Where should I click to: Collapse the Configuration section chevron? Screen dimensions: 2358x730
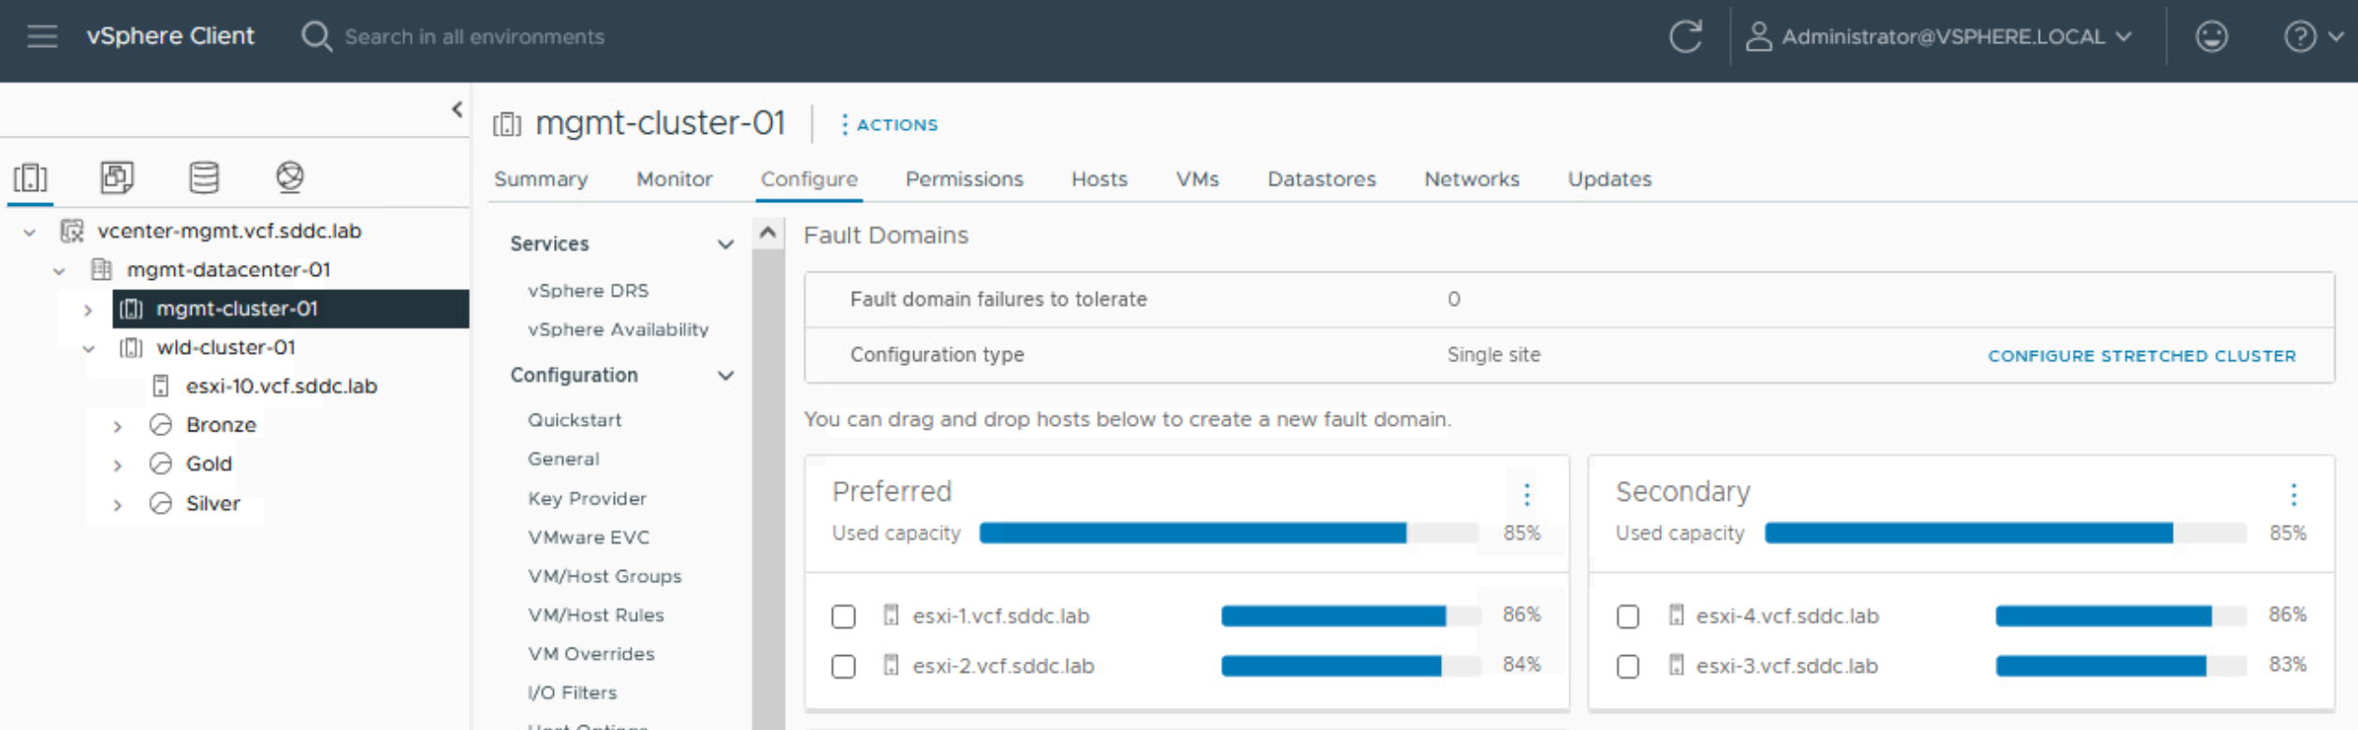725,375
